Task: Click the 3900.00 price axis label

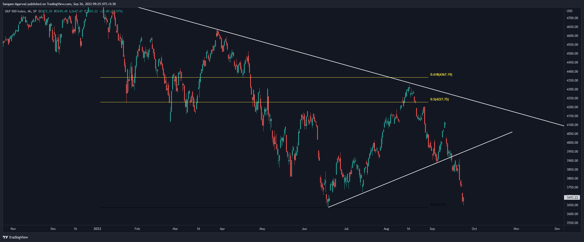Action: (572, 161)
